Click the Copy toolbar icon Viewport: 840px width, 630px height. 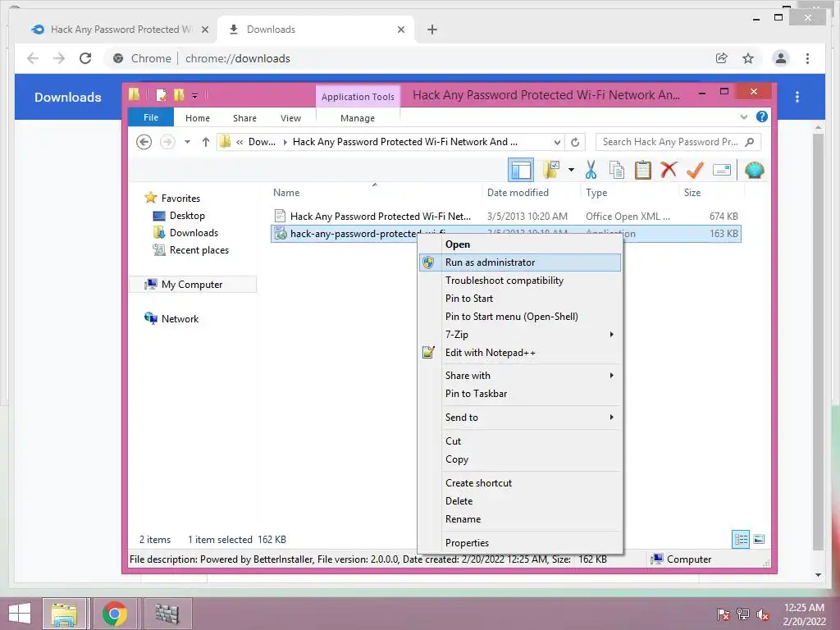tap(617, 171)
